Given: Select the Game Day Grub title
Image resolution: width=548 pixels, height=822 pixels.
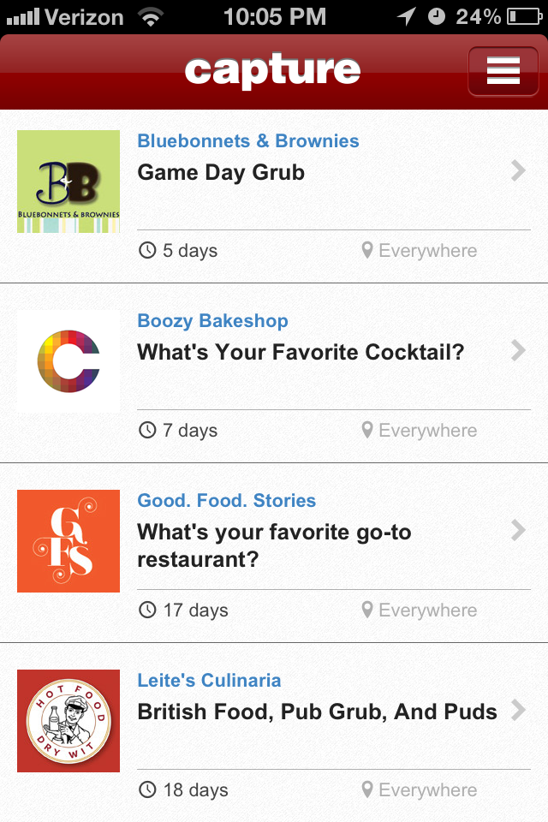Looking at the screenshot, I should 221,172.
